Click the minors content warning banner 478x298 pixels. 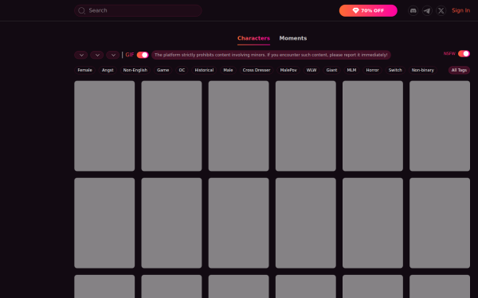pos(271,55)
